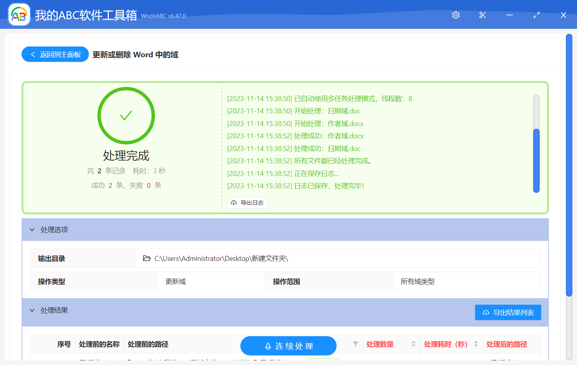
Task: Click the main window scrollbar on the right
Action: tap(570, 161)
